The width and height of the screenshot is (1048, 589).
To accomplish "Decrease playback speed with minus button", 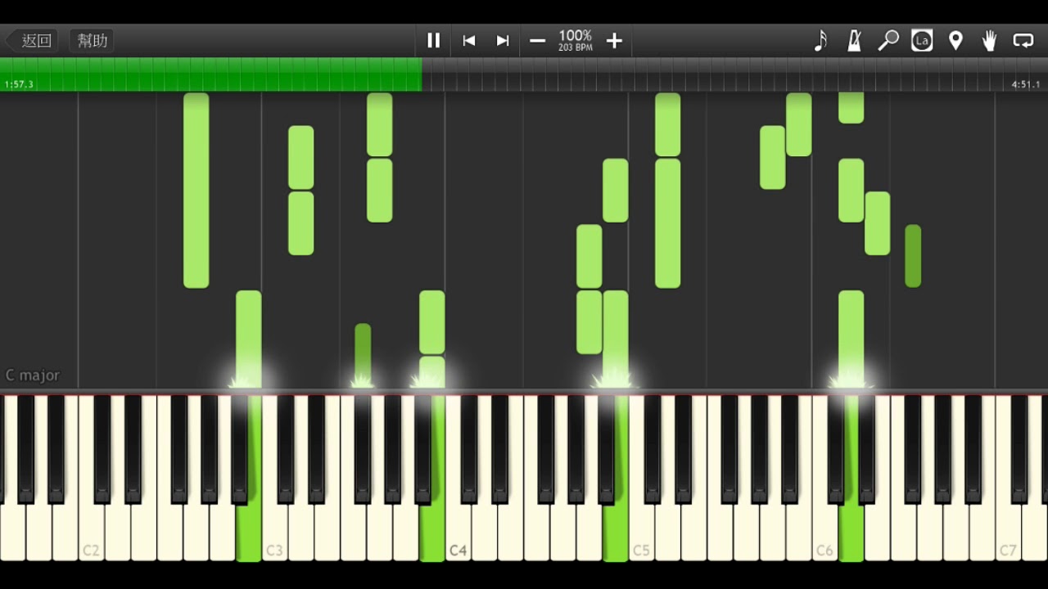I will tap(537, 41).
